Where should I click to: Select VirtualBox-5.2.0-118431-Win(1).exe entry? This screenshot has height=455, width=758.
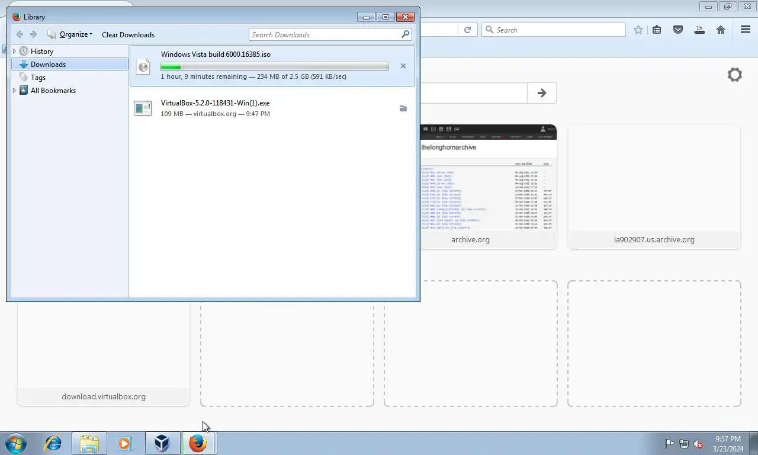(272, 108)
